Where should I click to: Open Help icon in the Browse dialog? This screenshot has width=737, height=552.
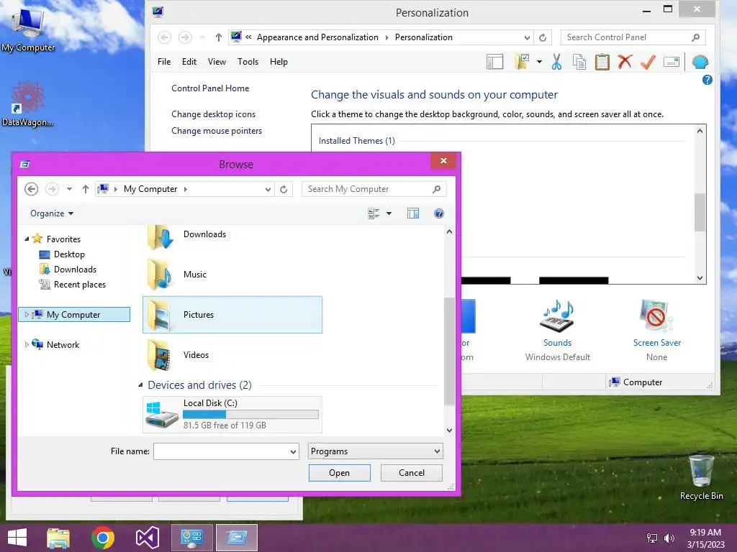point(438,213)
